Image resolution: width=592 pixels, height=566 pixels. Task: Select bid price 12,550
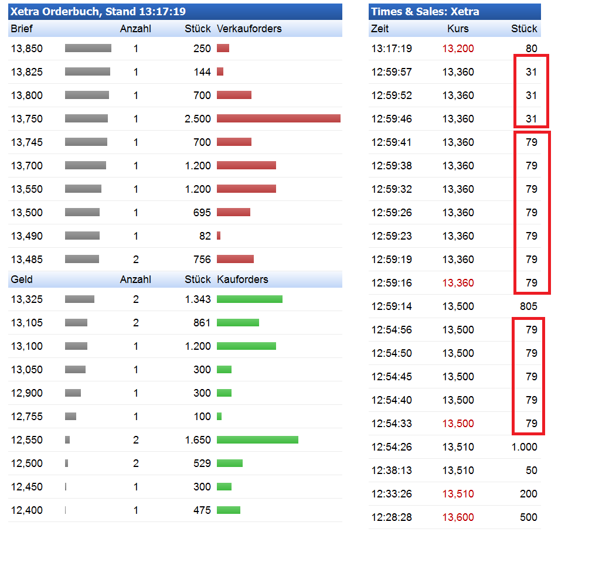click(27, 440)
